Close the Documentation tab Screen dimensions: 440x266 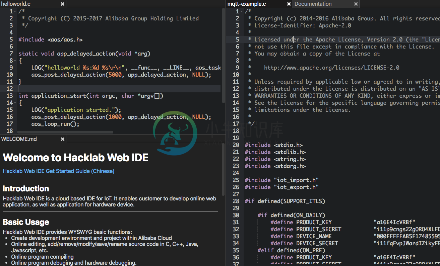tap(356, 4)
